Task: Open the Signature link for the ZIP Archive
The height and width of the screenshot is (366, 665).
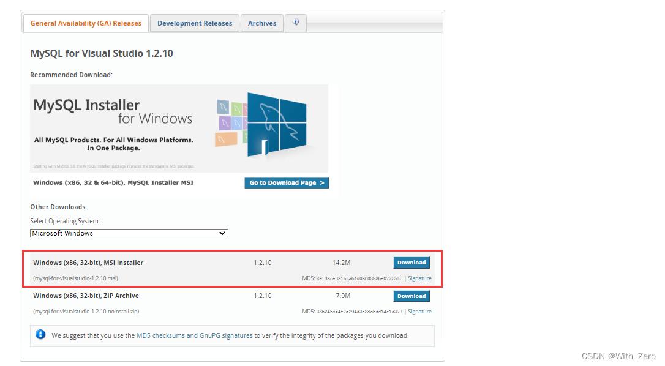Action: 419,312
